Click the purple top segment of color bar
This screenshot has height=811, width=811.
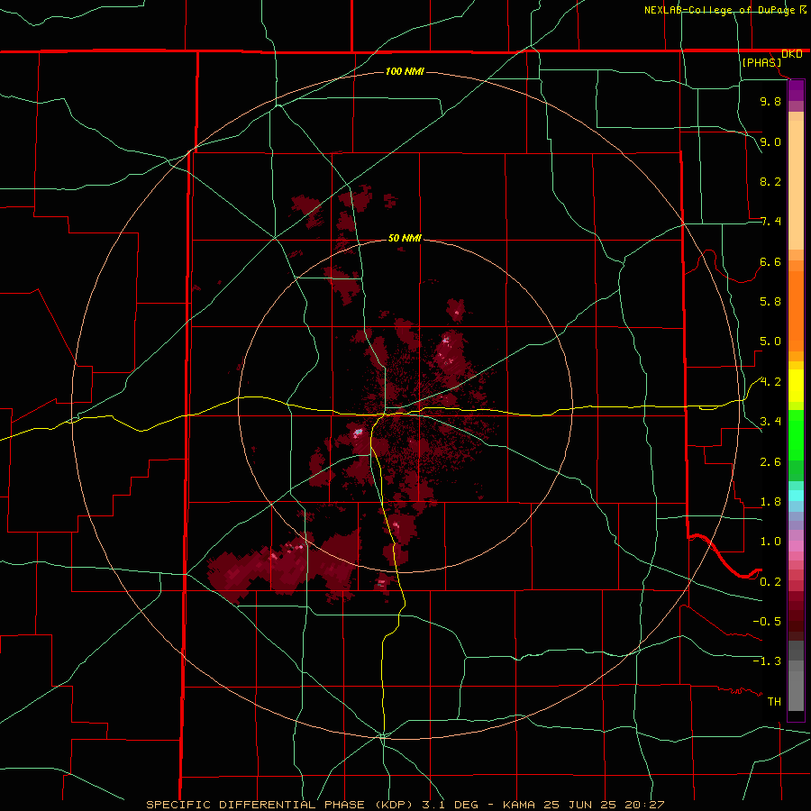[x=796, y=90]
